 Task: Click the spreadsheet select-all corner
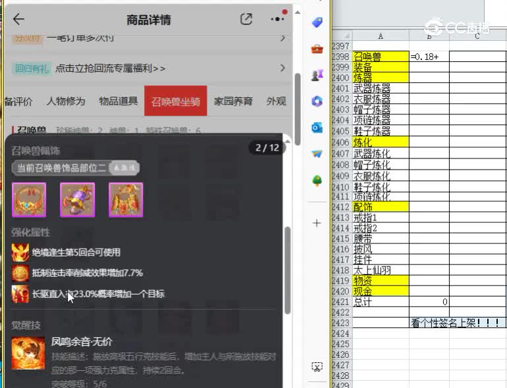tap(342, 36)
